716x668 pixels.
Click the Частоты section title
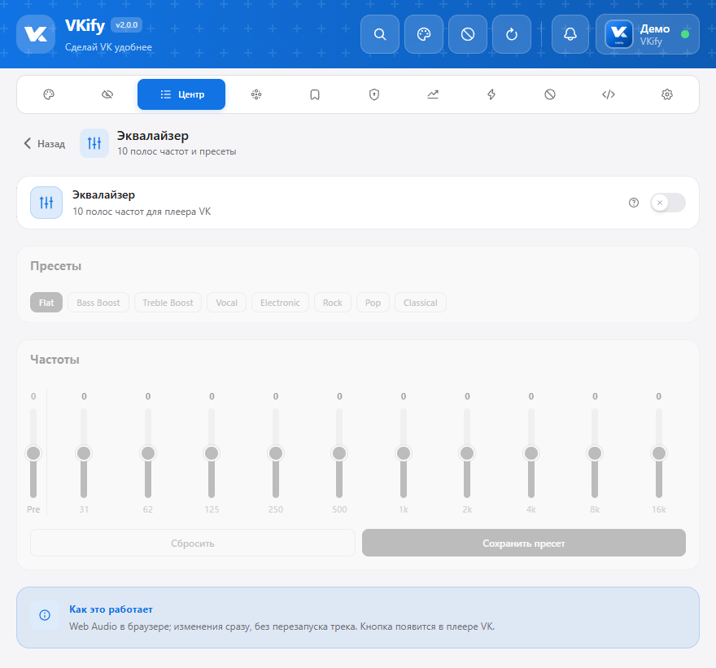point(55,360)
